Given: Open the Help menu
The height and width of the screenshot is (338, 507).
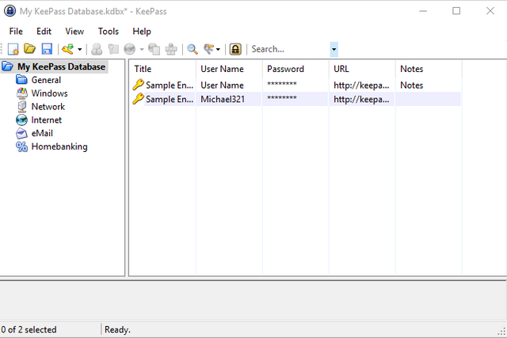Looking at the screenshot, I should [x=142, y=32].
